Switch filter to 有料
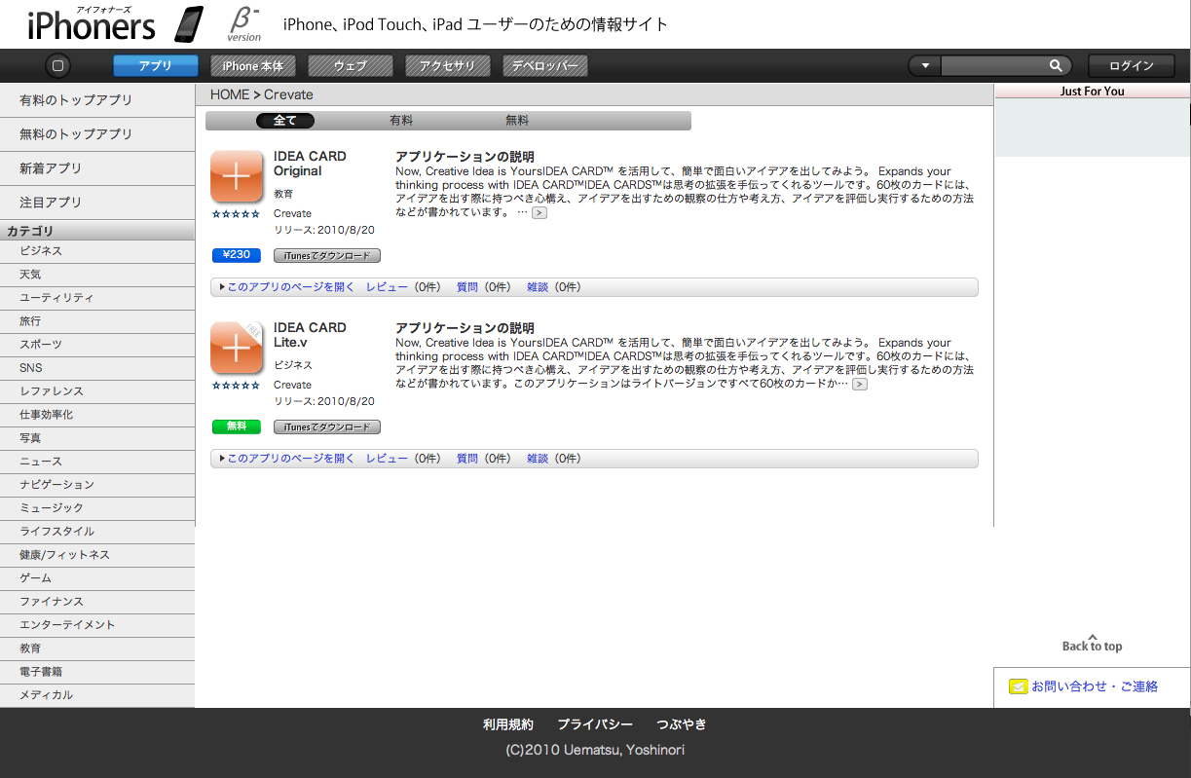1191x778 pixels. coord(401,121)
